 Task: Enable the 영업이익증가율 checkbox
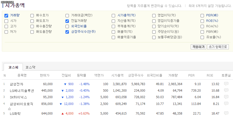click(154, 21)
